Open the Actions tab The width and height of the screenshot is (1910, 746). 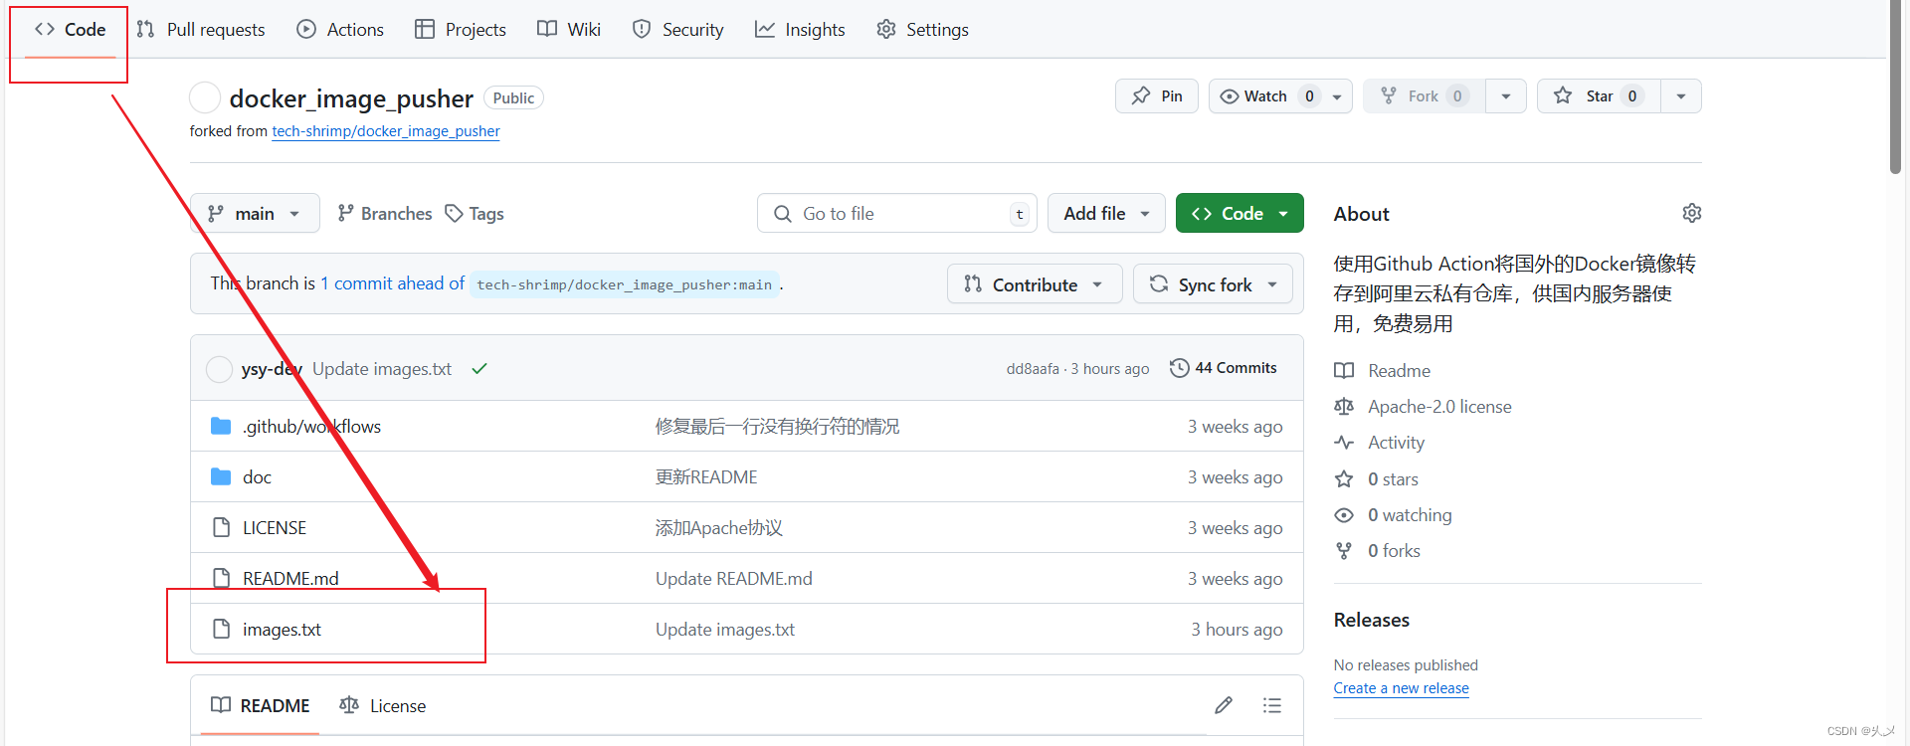click(340, 30)
